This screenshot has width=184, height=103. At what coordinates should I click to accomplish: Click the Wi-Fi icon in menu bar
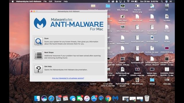128,1
